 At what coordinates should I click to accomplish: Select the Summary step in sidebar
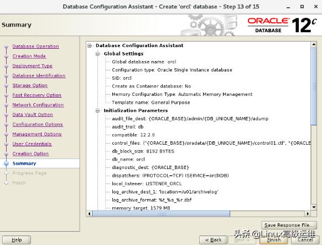(x=24, y=164)
